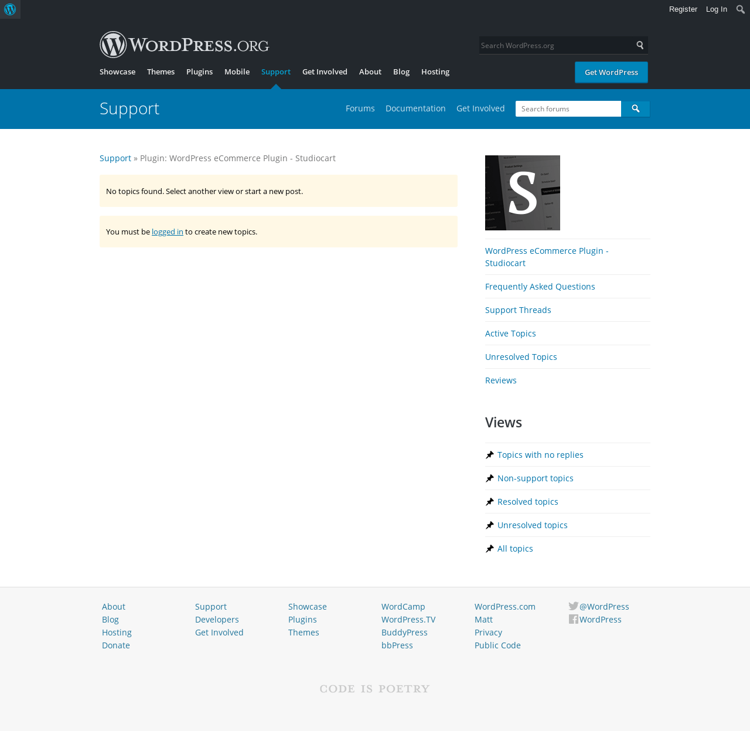
Task: Click the WordPress.org header logo
Action: [x=184, y=45]
